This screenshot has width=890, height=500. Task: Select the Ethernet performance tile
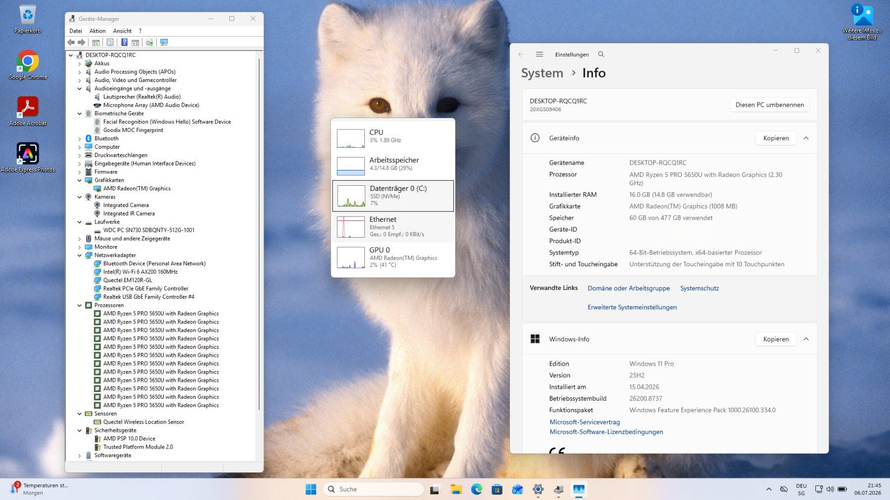(x=393, y=227)
